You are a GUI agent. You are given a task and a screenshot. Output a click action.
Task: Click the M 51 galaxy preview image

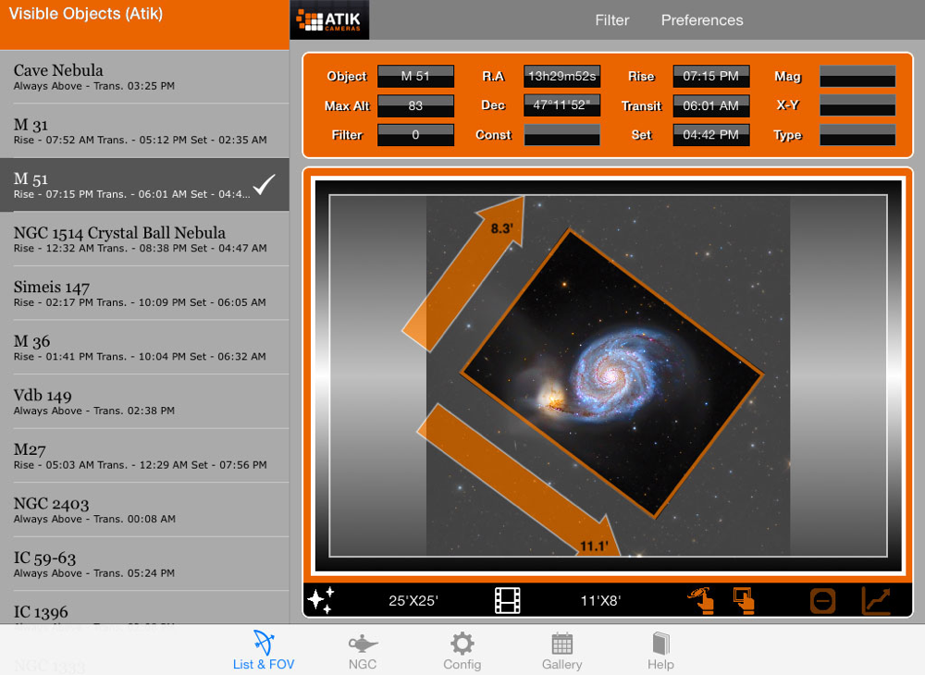click(x=610, y=374)
